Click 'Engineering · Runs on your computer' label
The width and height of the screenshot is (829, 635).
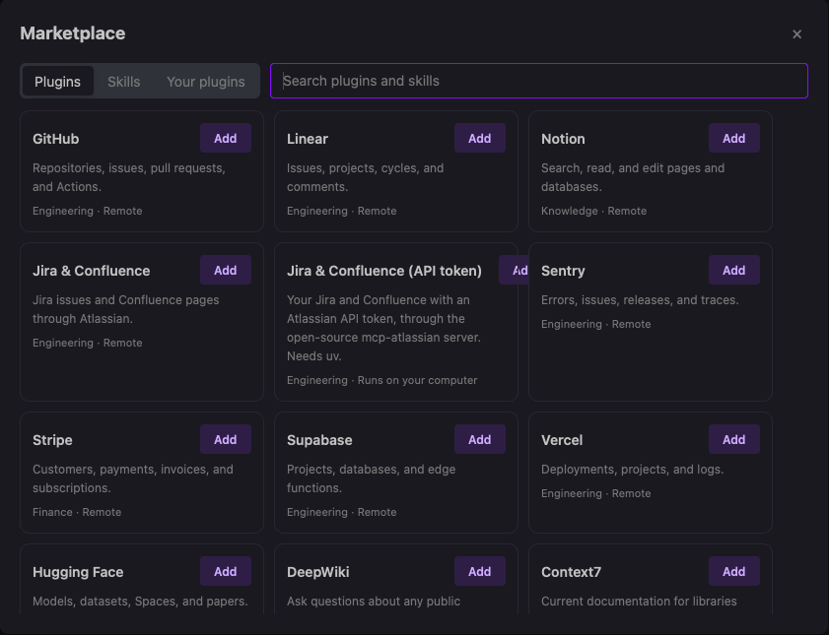click(x=381, y=380)
